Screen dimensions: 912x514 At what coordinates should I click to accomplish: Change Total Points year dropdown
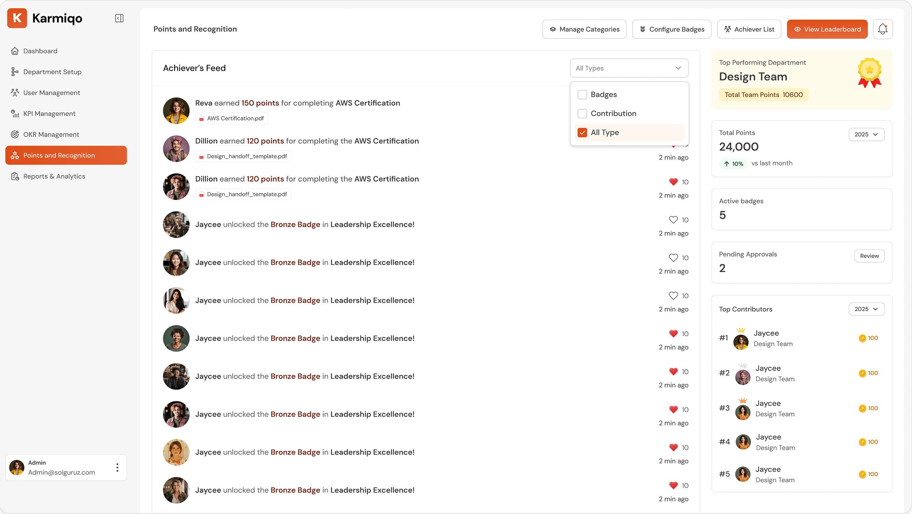[x=866, y=135]
